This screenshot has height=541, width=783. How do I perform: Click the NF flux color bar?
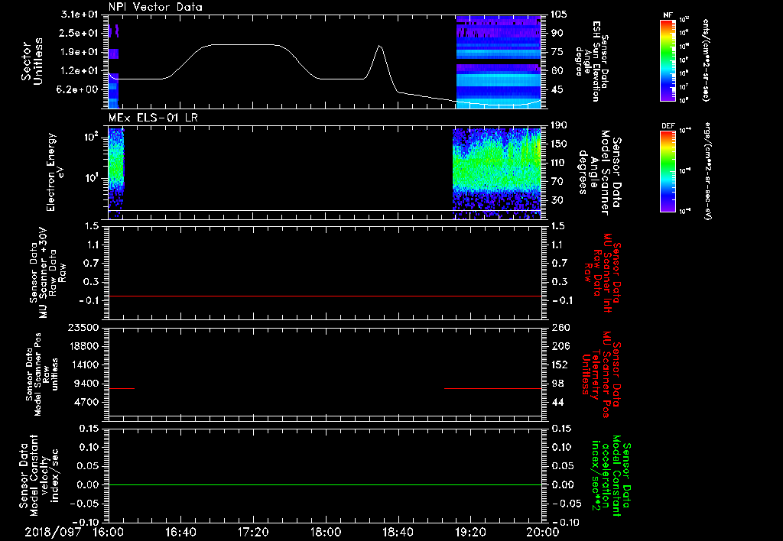[668, 60]
